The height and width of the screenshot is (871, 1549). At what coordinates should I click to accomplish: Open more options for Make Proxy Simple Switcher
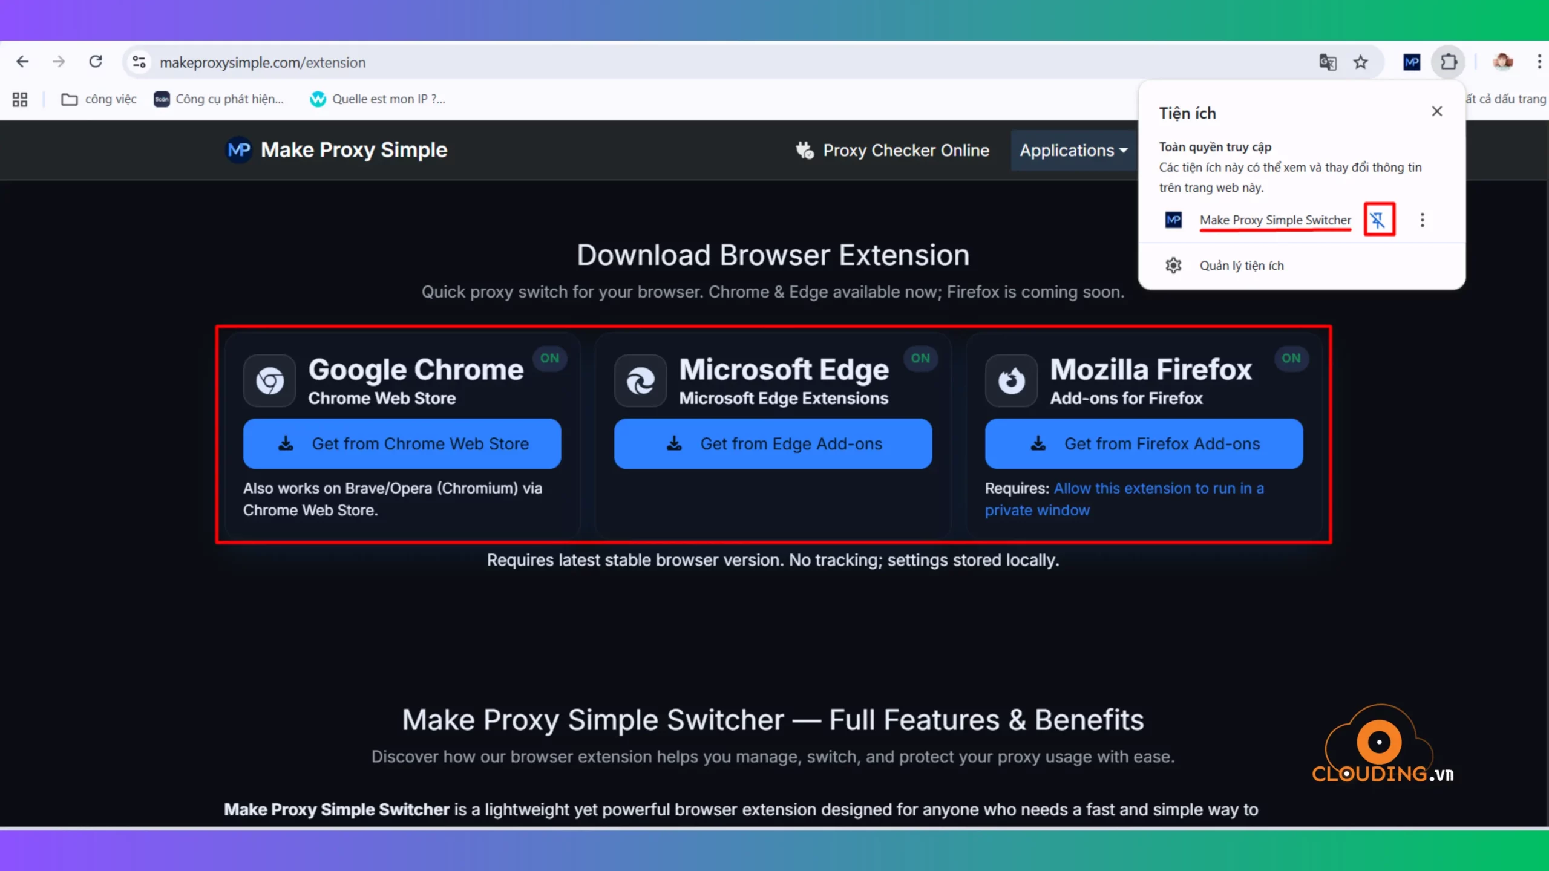point(1422,220)
